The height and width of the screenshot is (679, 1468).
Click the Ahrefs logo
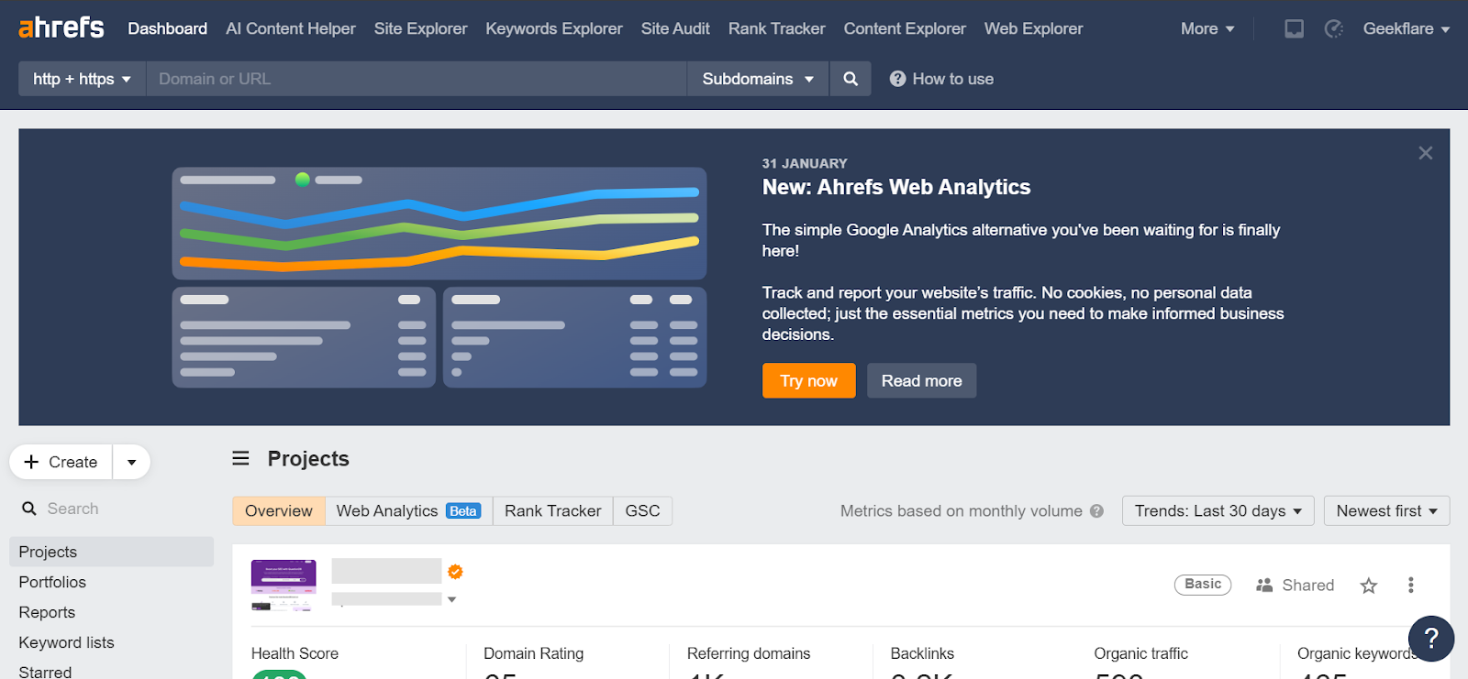coord(61,27)
